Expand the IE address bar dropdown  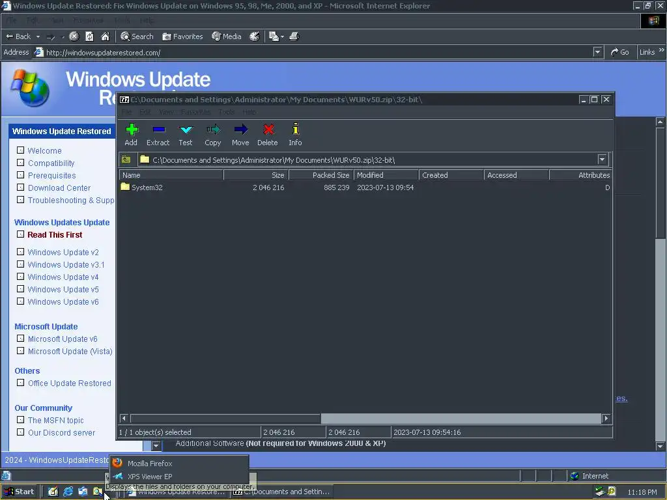(598, 52)
